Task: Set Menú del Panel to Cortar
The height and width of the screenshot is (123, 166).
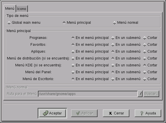Action: tap(144, 72)
